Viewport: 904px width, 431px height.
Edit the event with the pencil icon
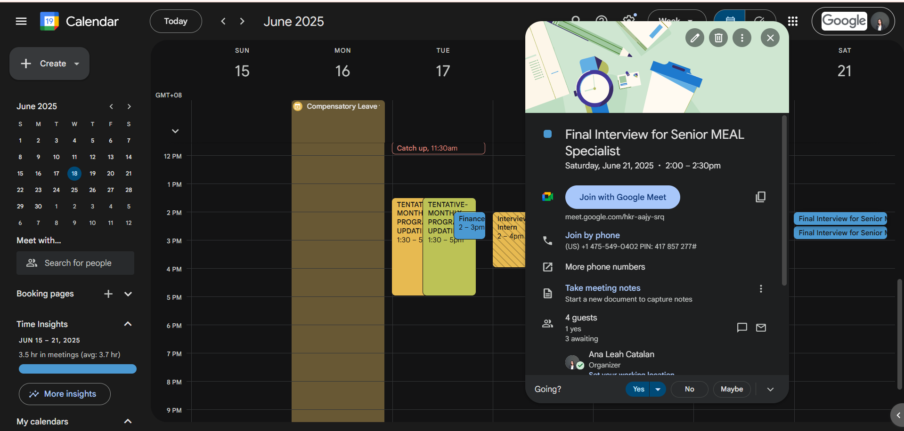(695, 38)
